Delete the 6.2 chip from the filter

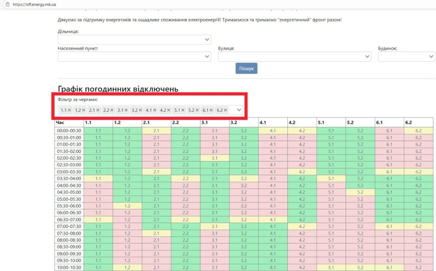point(225,110)
